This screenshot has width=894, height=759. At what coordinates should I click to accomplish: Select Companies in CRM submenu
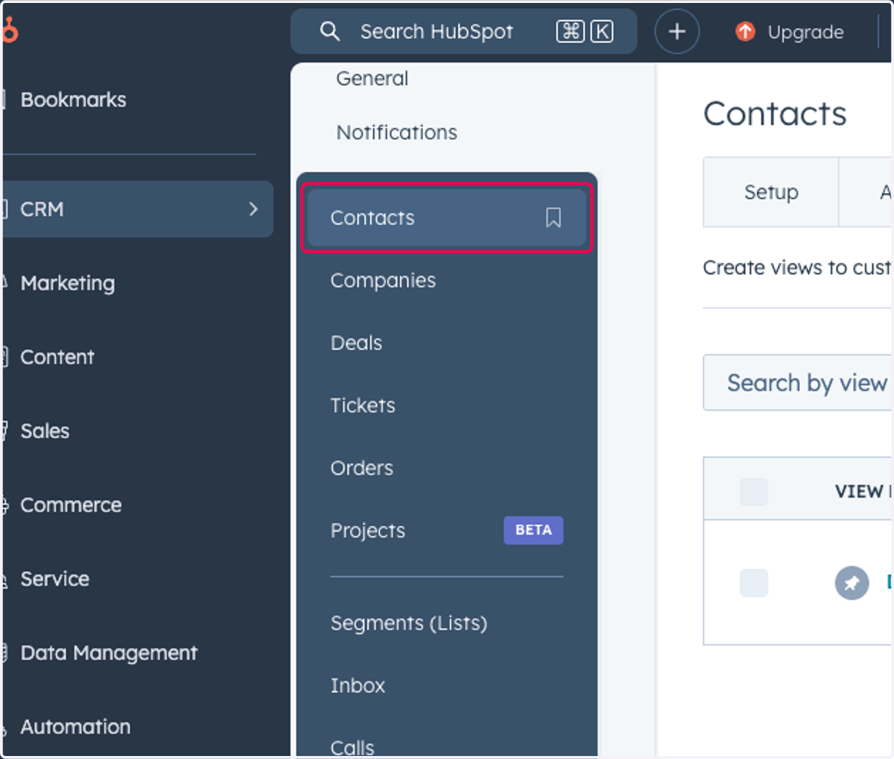point(383,280)
